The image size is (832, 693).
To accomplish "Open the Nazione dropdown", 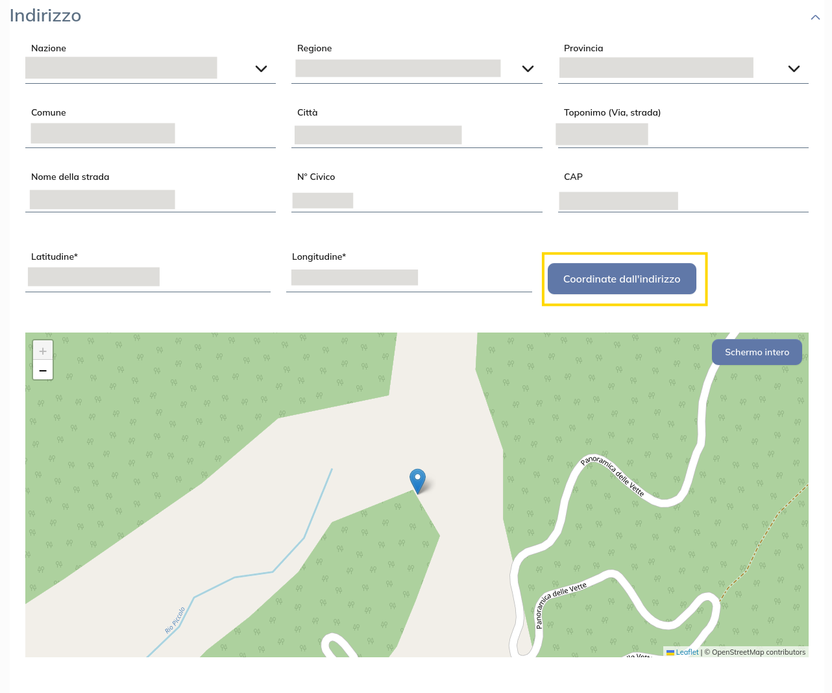I will tap(261, 69).
